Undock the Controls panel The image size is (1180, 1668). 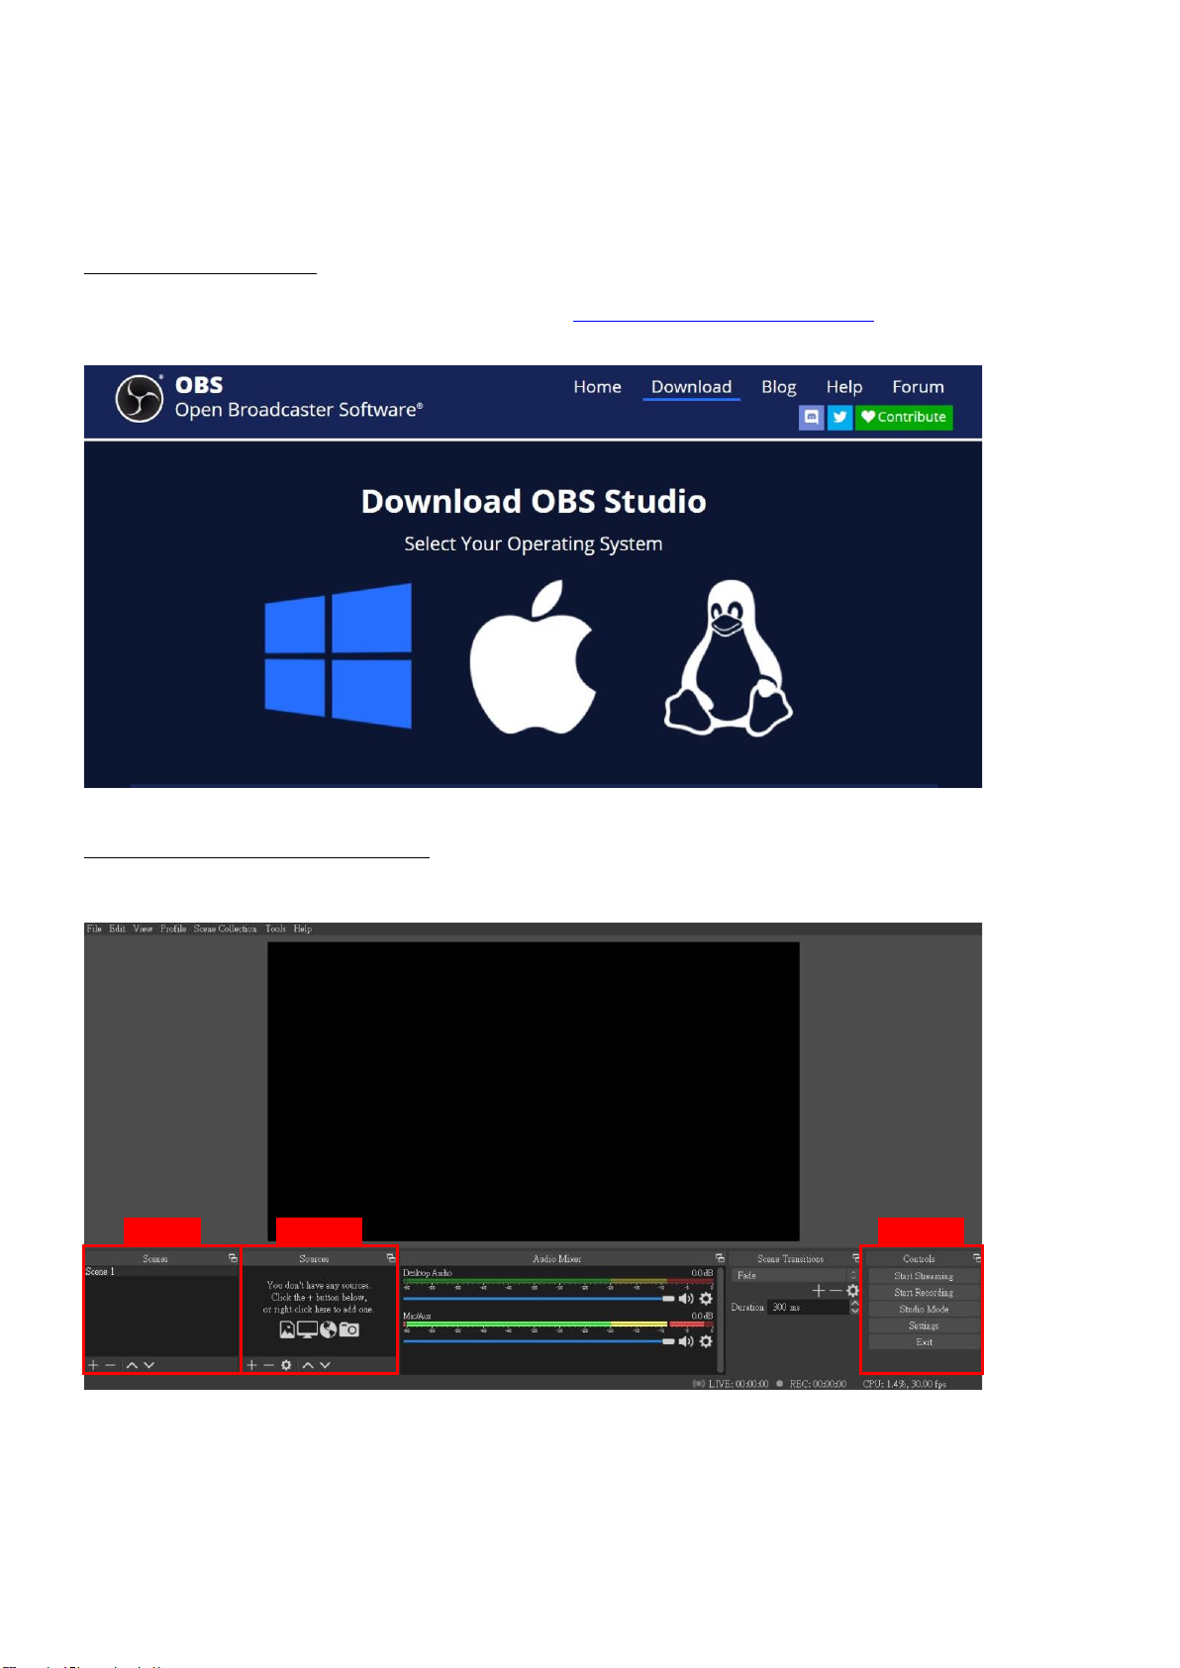coord(977,1258)
